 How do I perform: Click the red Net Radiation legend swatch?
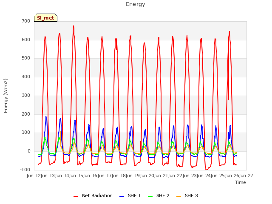click(x=76, y=196)
